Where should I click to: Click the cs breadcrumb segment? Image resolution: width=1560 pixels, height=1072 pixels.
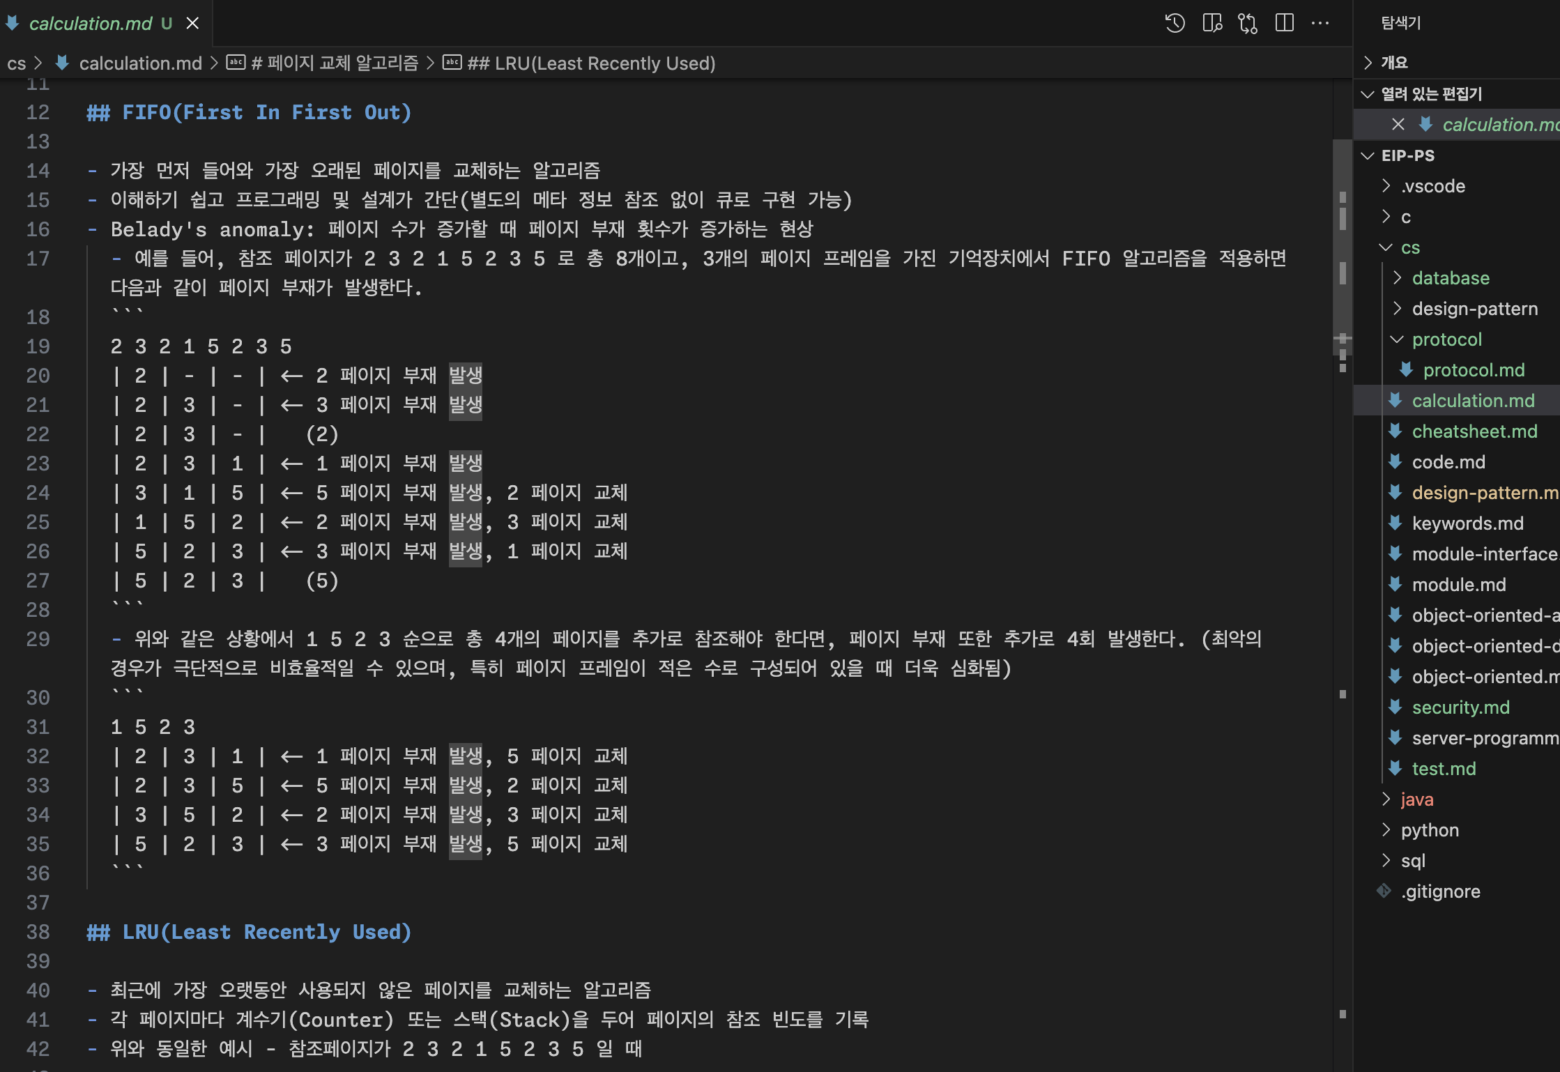(x=16, y=63)
